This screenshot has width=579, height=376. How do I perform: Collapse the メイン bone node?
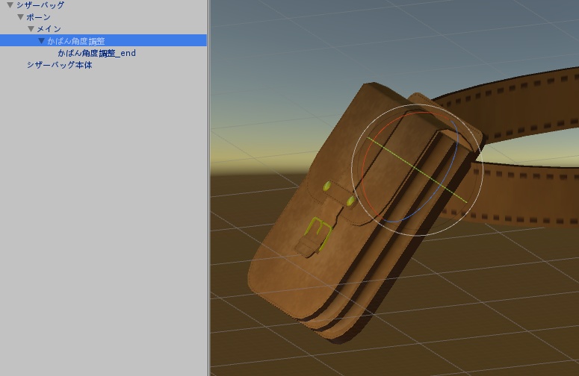(x=31, y=29)
